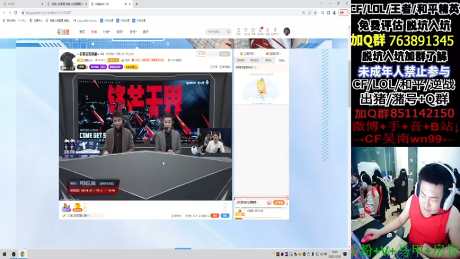Image resolution: width=460 pixels, height=259 pixels.
Task: Click the Douyu logo
Action: coord(63,32)
